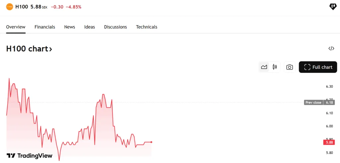Click the TradingView logo on the chart
Viewport: 340px width, 163px height.
point(29,156)
